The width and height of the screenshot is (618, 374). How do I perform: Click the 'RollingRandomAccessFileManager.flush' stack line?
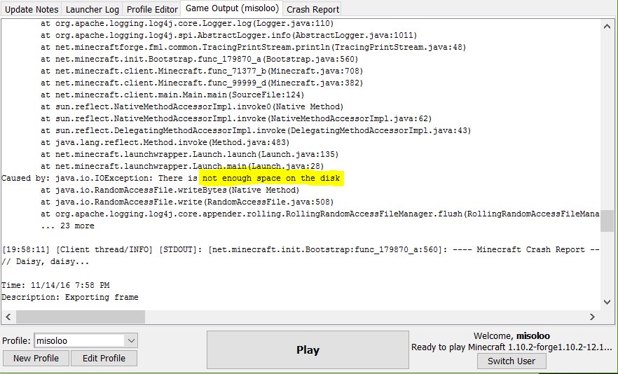point(320,214)
